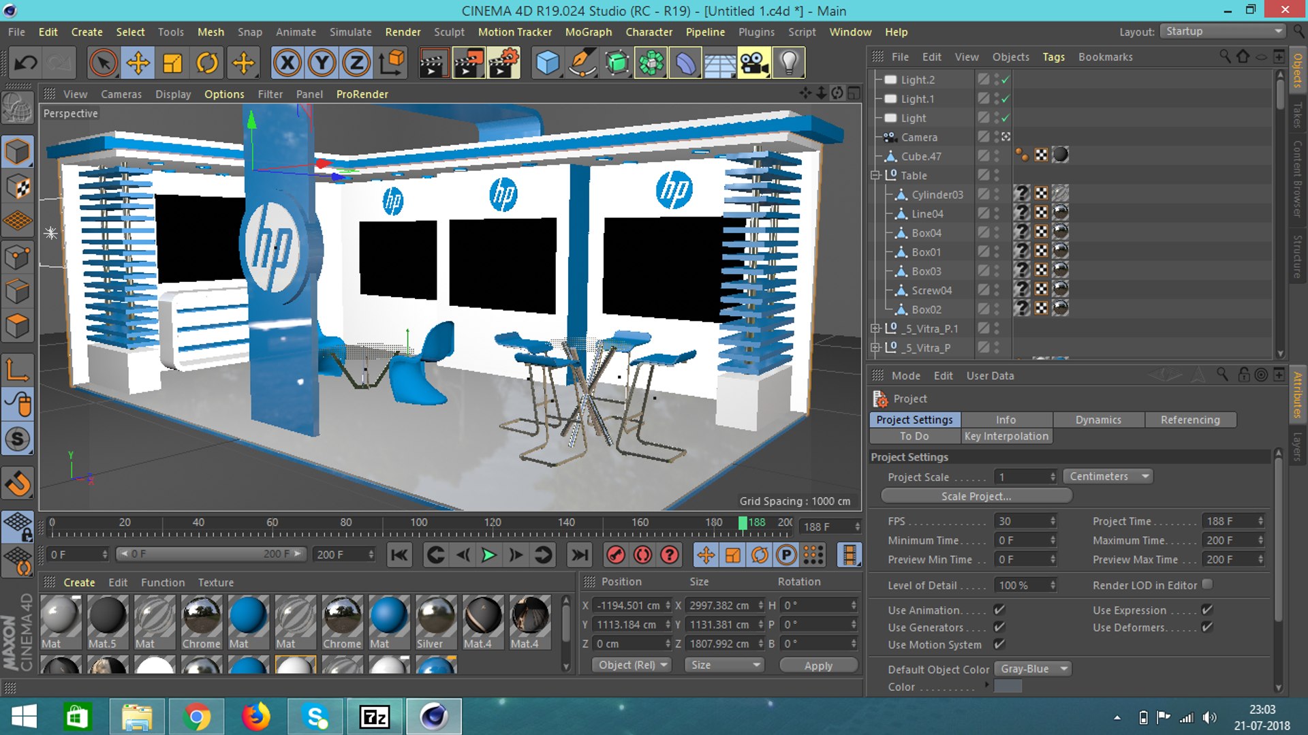The width and height of the screenshot is (1308, 735).
Task: Render to Picture Viewer
Action: (x=469, y=63)
